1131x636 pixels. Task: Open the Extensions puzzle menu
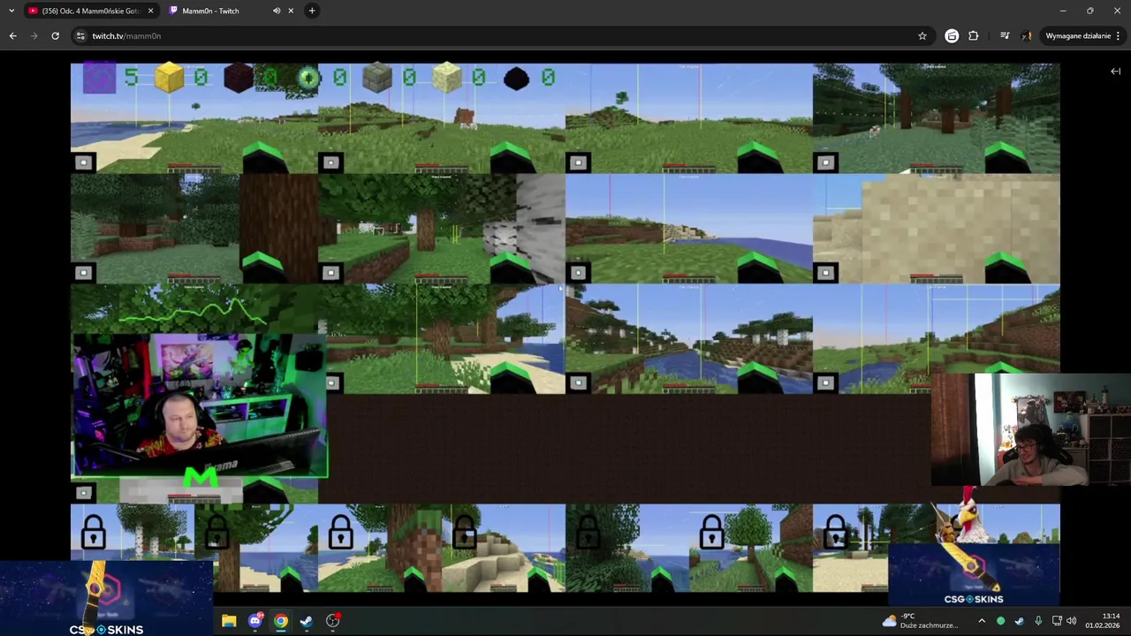[x=974, y=35]
